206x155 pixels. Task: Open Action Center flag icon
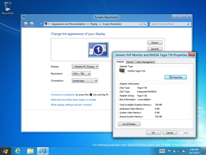pyautogui.click(x=169, y=151)
